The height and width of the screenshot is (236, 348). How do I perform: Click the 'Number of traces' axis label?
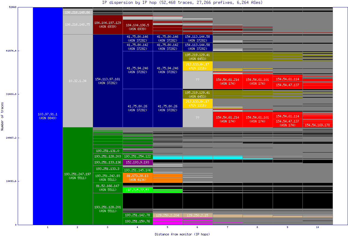3,116
